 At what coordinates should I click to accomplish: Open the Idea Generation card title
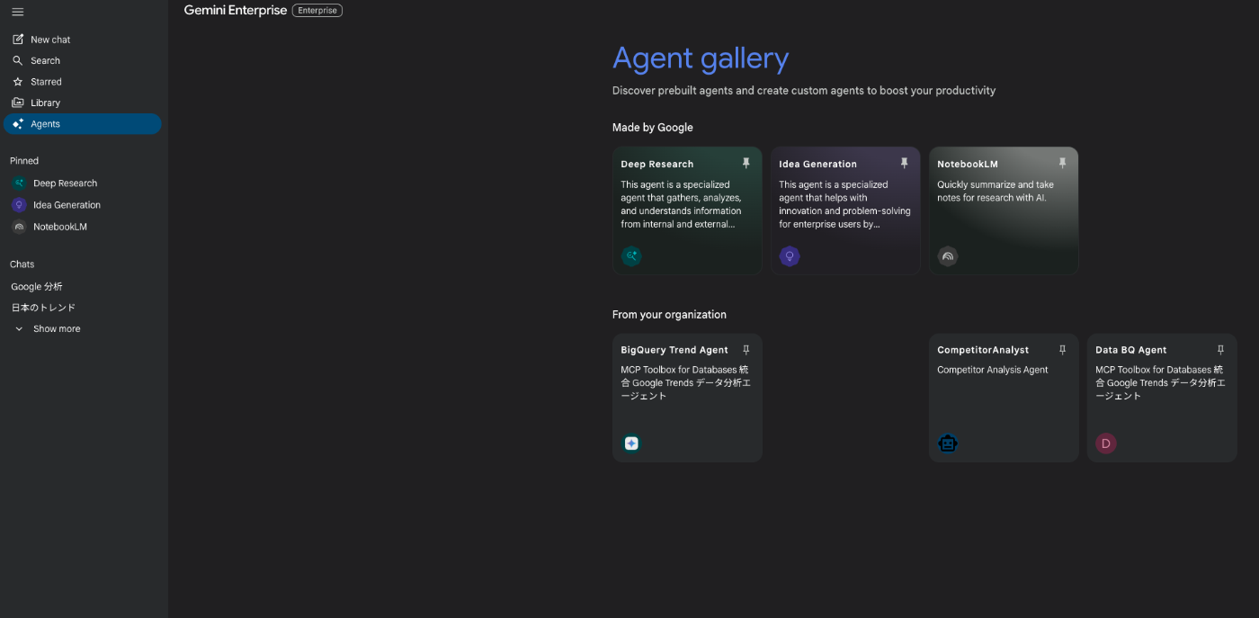(x=817, y=164)
